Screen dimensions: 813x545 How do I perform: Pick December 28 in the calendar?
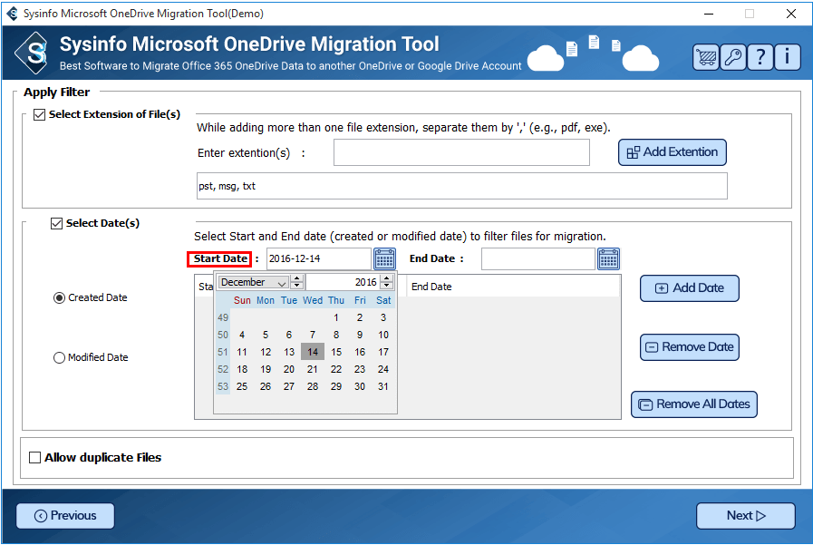(x=313, y=387)
